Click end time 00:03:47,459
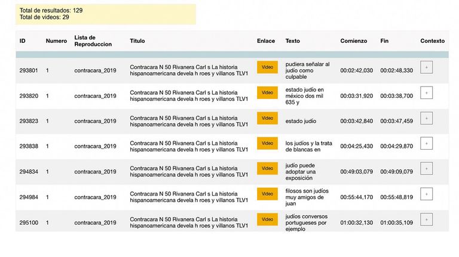The width and height of the screenshot is (459, 257). 397,121
